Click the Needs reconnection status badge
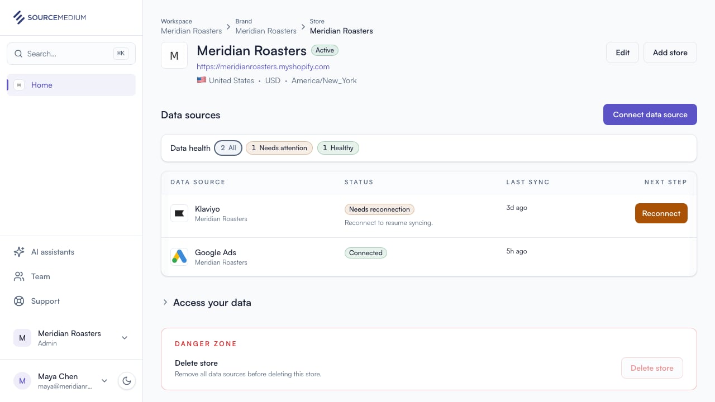This screenshot has width=715, height=402. [x=379, y=209]
